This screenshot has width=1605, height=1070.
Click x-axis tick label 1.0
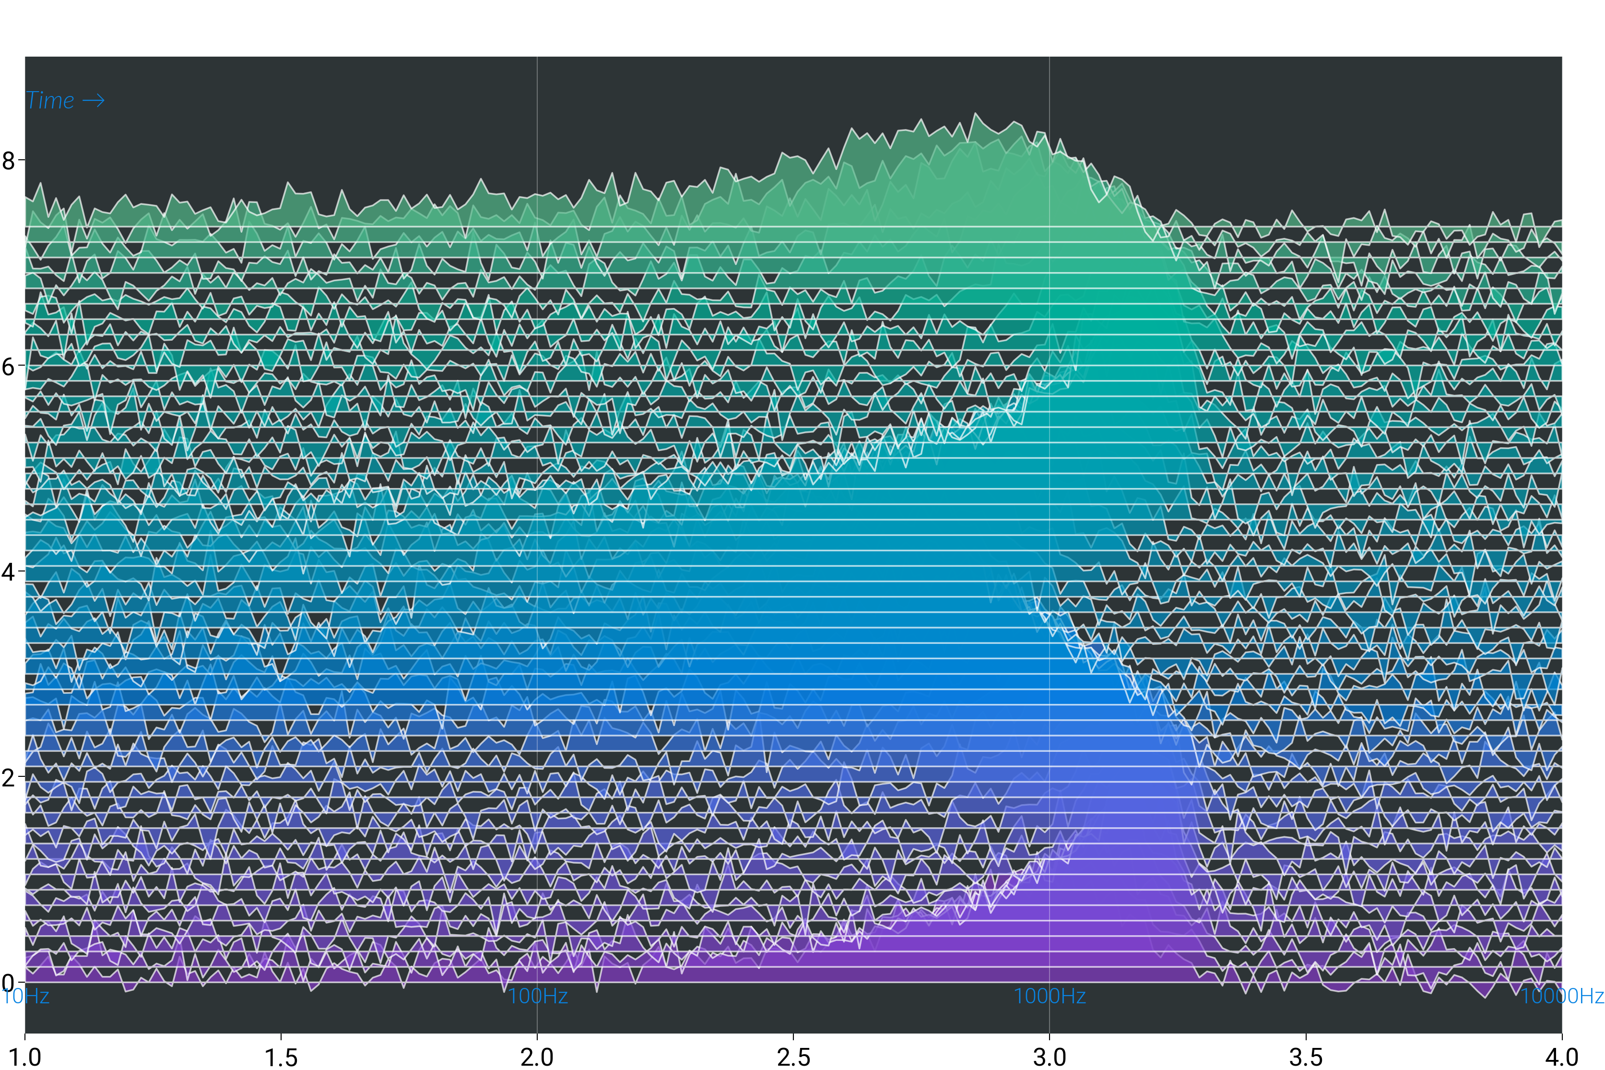tap(25, 1057)
